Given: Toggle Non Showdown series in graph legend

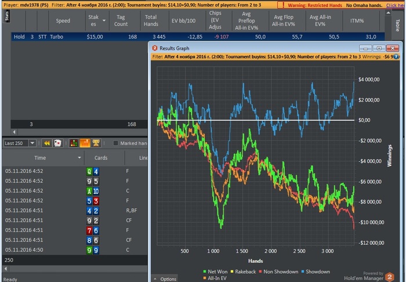Looking at the screenshot, I should [278, 272].
